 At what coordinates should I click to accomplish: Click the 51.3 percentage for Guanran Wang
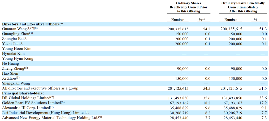263,29
